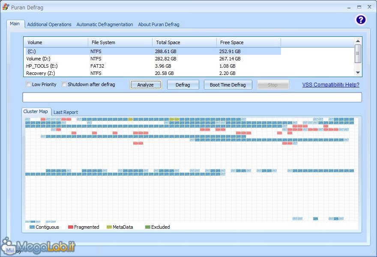
Task: Start defragmentation with Defrag button
Action: (183, 85)
